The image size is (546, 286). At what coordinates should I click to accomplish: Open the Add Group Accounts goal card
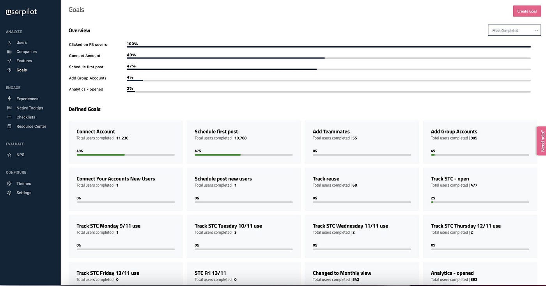[480, 142]
